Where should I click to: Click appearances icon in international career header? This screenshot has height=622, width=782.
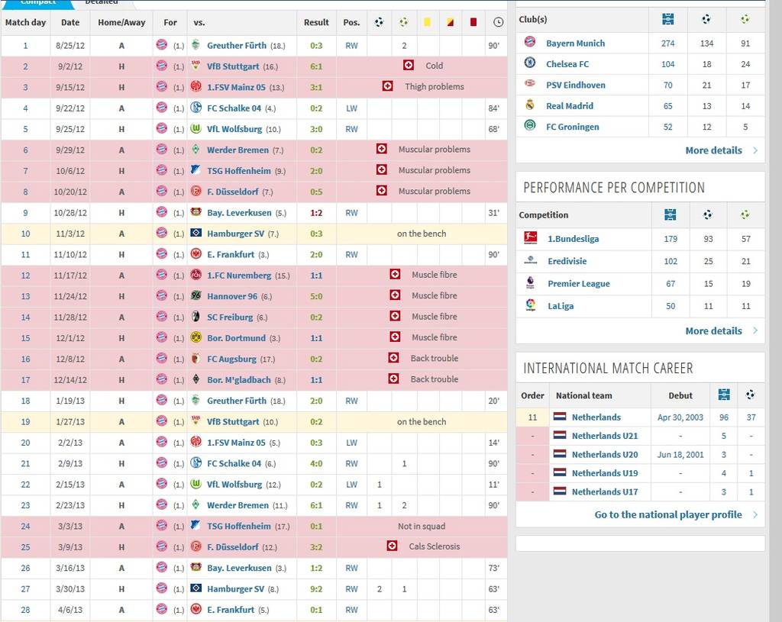(x=724, y=395)
